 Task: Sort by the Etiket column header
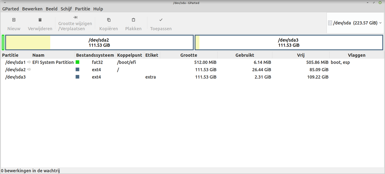152,55
